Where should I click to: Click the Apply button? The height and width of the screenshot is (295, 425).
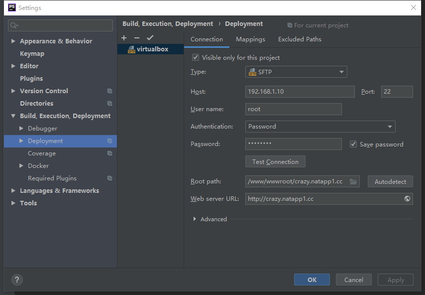tap(396, 280)
